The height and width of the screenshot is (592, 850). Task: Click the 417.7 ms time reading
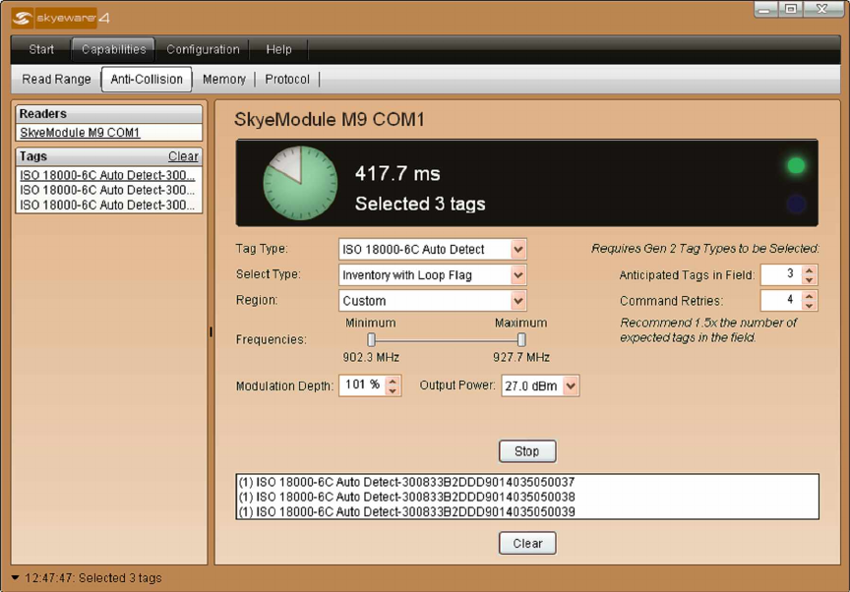pyautogui.click(x=397, y=173)
